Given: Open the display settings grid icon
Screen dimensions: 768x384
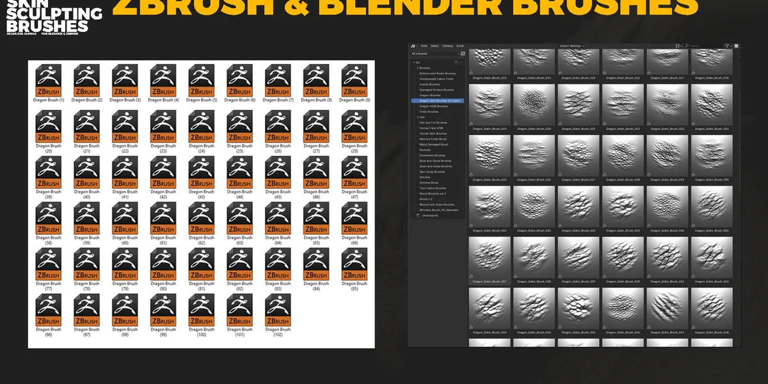Looking at the screenshot, I should click(x=677, y=44).
